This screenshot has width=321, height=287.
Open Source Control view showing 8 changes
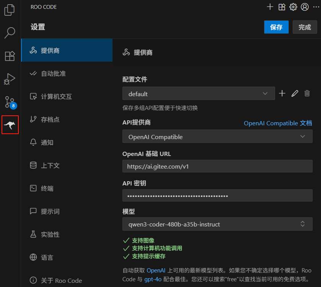coord(10,102)
